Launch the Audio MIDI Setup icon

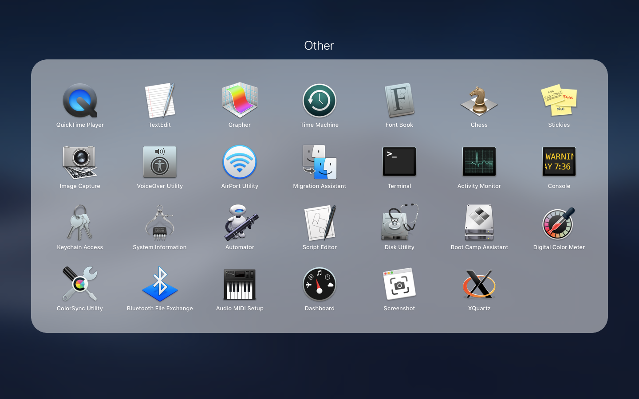pos(240,284)
